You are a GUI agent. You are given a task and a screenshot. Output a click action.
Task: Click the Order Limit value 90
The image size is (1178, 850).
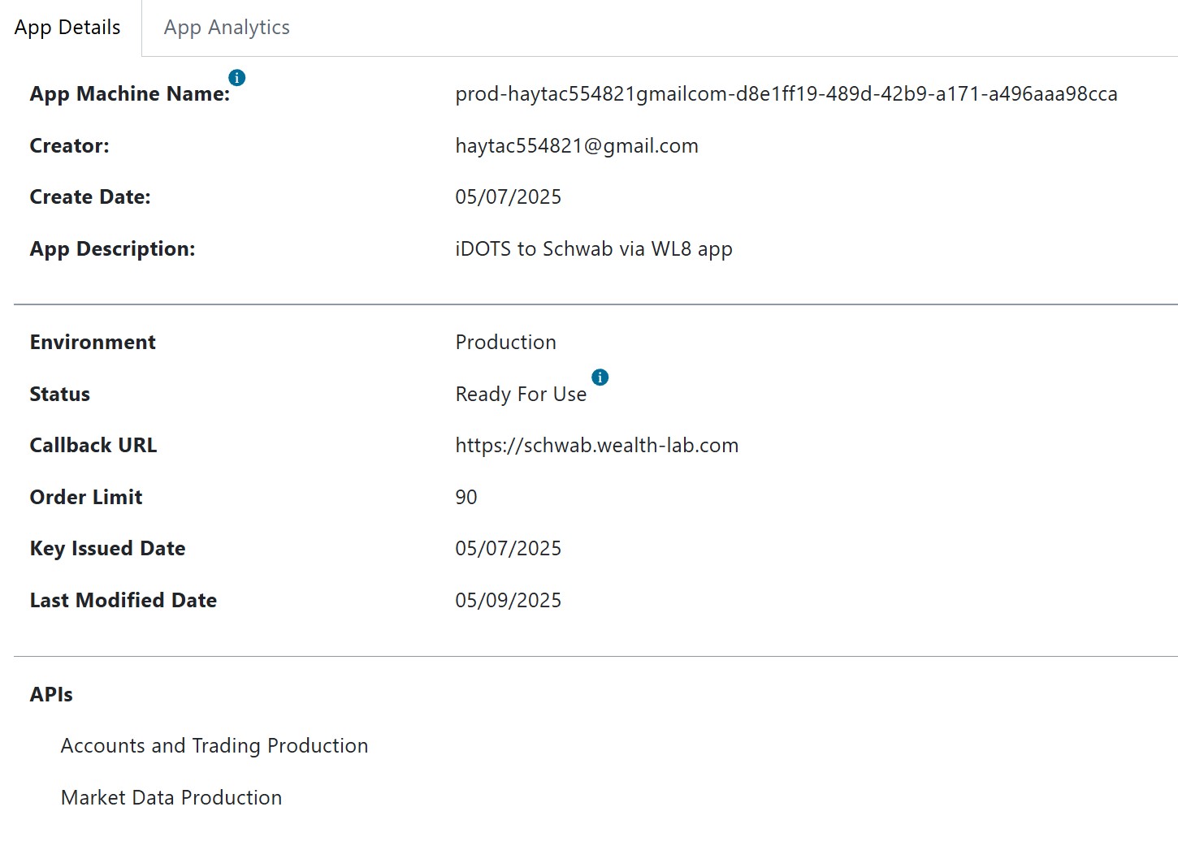click(x=466, y=498)
